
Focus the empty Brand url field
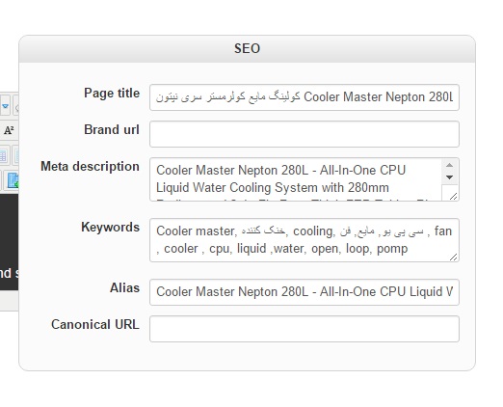tap(304, 134)
